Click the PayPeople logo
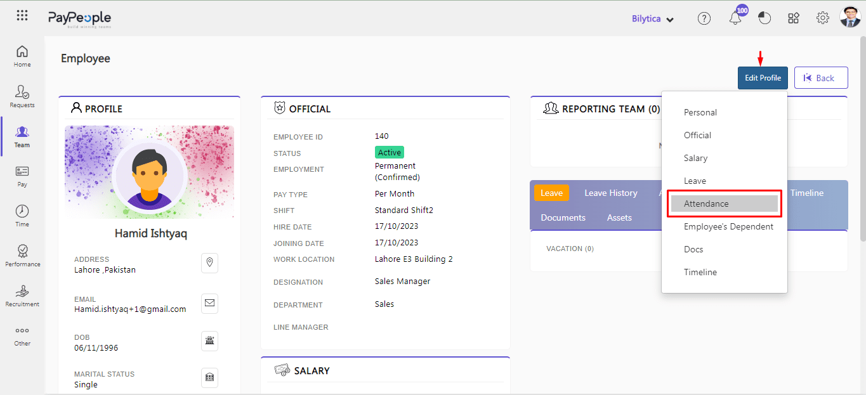The image size is (866, 395). 80,19
